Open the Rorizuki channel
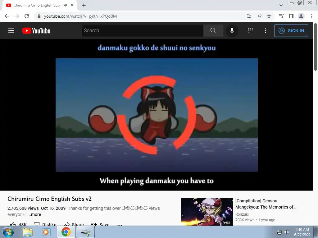 (242, 214)
